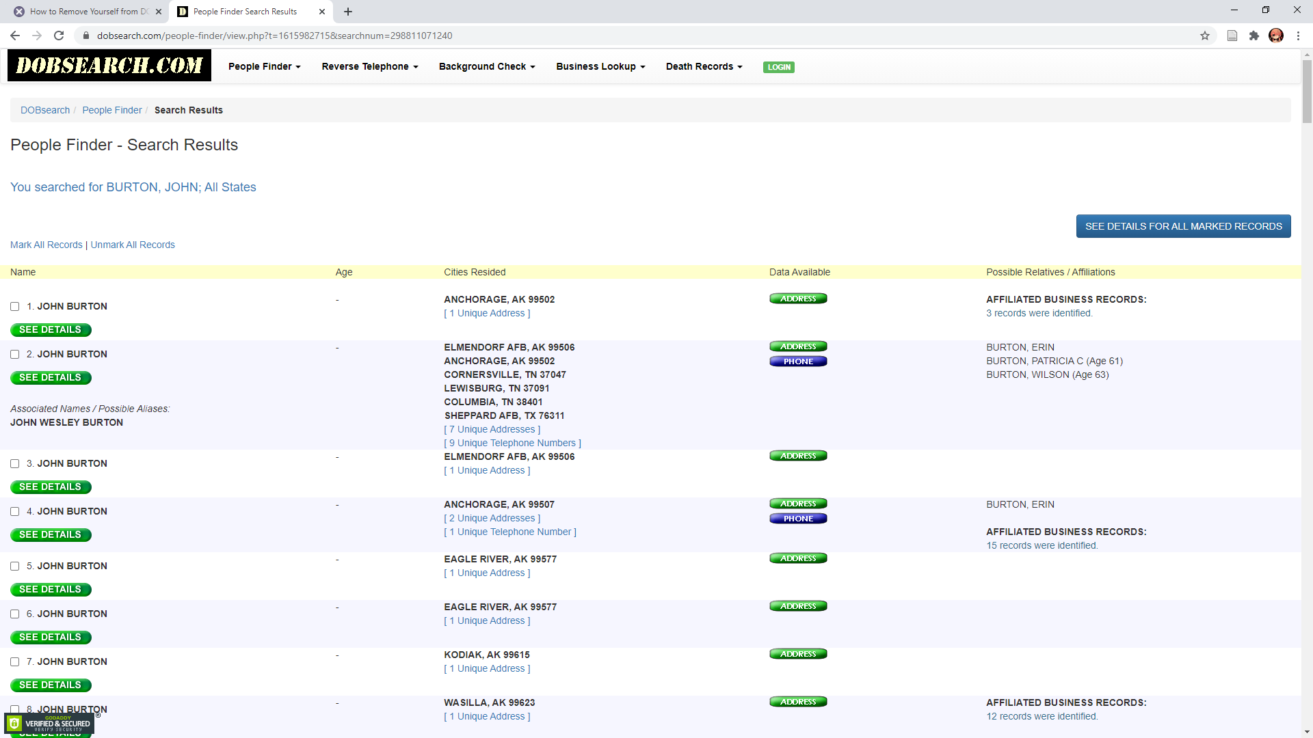The height and width of the screenshot is (738, 1313).
Task: Open 2 Unique Addresses link for Anchorage 99507
Action: pos(492,518)
